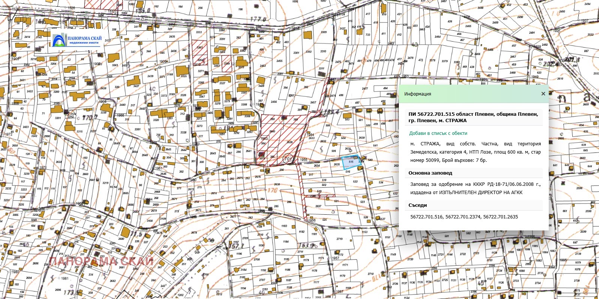The width and height of the screenshot is (599, 299).
Task: Click the building icon in parcel 503
Action: (x=347, y=116)
